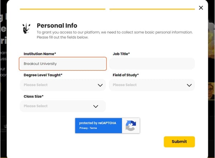Open the Degree Level Taught dropdown
The image size is (215, 158).
[x=63, y=85]
